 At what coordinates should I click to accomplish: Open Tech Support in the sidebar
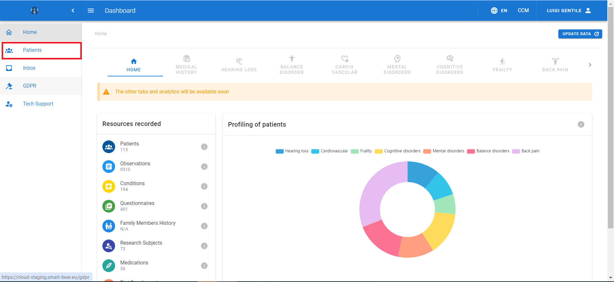[41, 104]
